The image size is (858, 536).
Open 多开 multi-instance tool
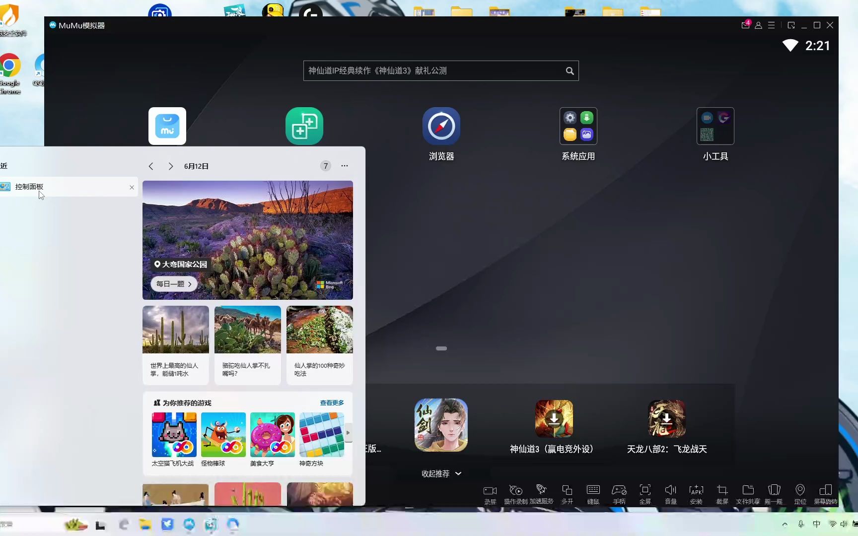coord(567,494)
